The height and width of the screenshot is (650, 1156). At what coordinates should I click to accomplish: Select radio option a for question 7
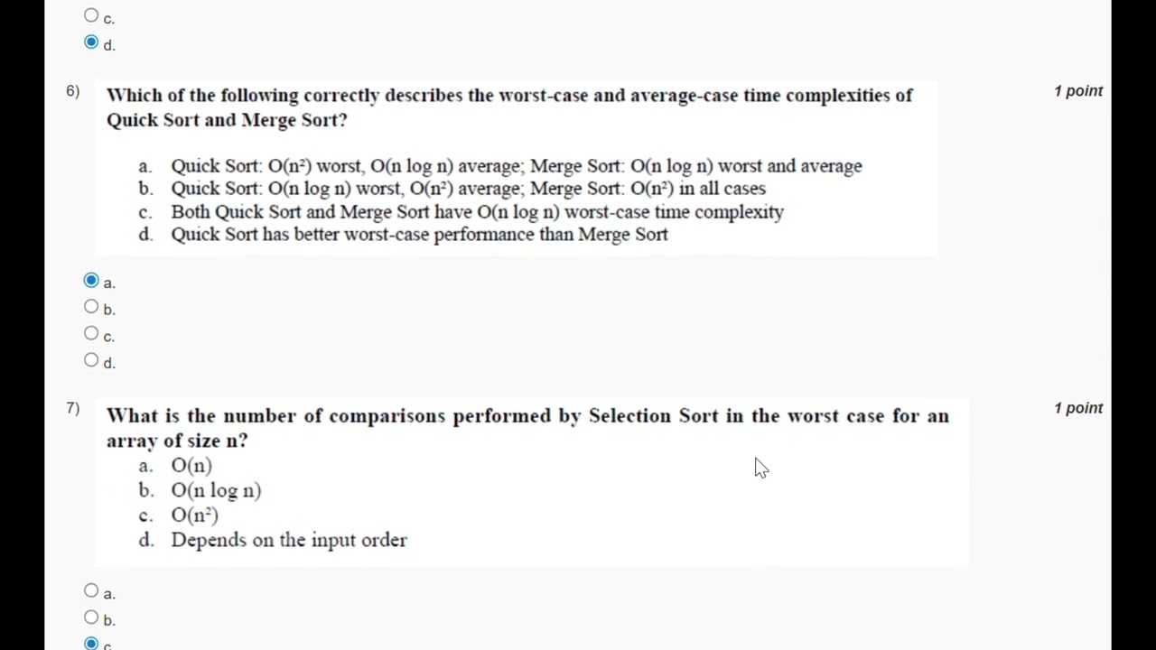(x=91, y=591)
